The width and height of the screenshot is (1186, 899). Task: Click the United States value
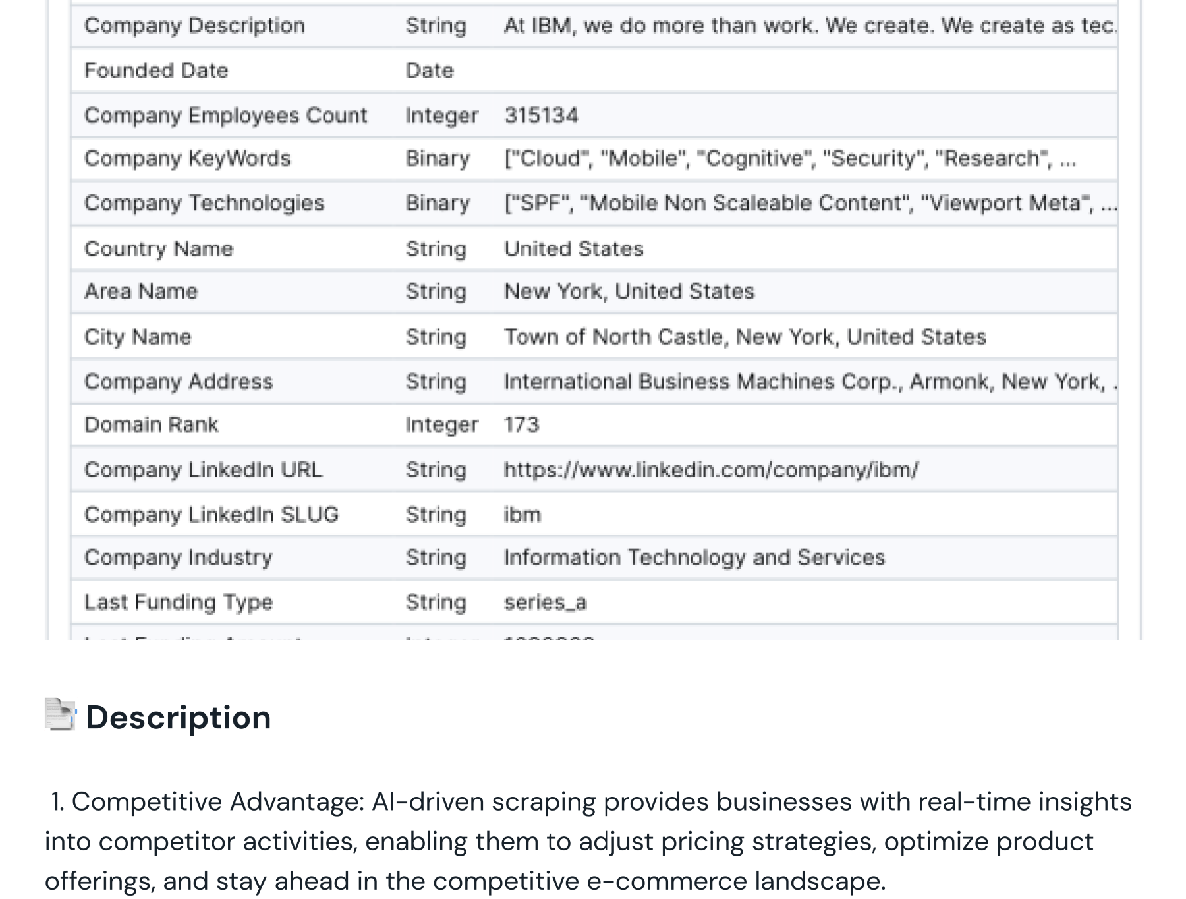(x=574, y=249)
